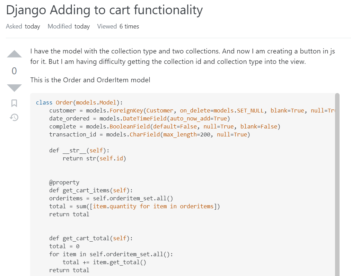The height and width of the screenshot is (276, 351).
Task: Place cursor on the date_ordered DateTimeField line
Action: click(137, 118)
